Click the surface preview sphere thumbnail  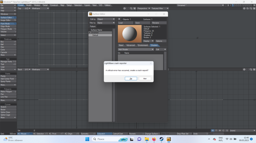tap(130, 34)
